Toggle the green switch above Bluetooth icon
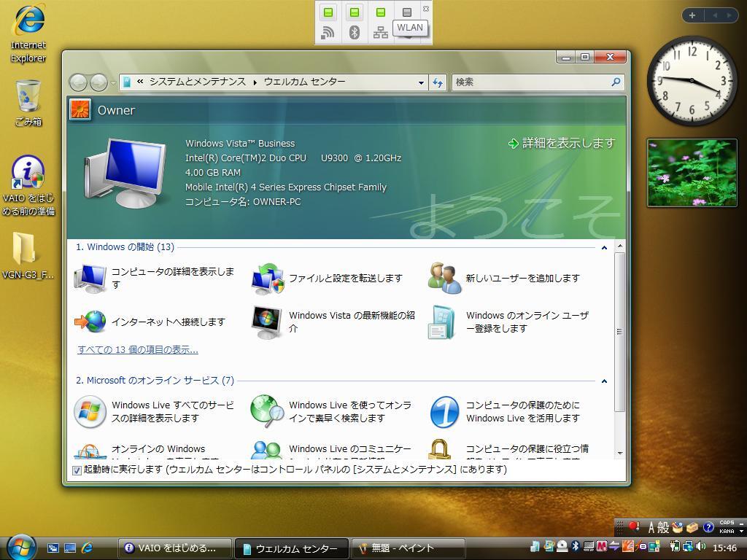This screenshot has width=747, height=560. (355, 12)
